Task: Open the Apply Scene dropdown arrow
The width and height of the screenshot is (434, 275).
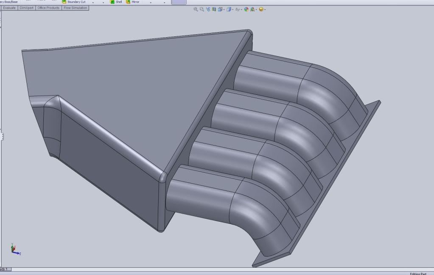Action: (x=256, y=10)
